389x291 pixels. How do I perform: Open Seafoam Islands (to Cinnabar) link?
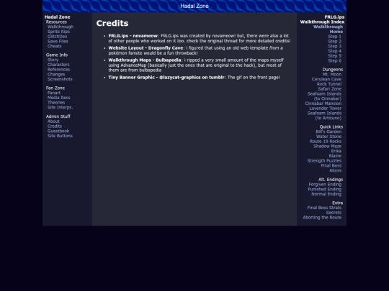tap(324, 96)
